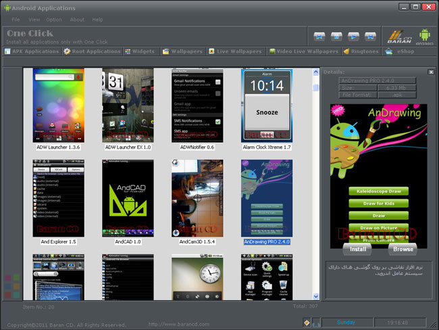Select the AnDrawing PRO 2.4.0 thumbnail
The width and height of the screenshot is (439, 330).
point(267,198)
